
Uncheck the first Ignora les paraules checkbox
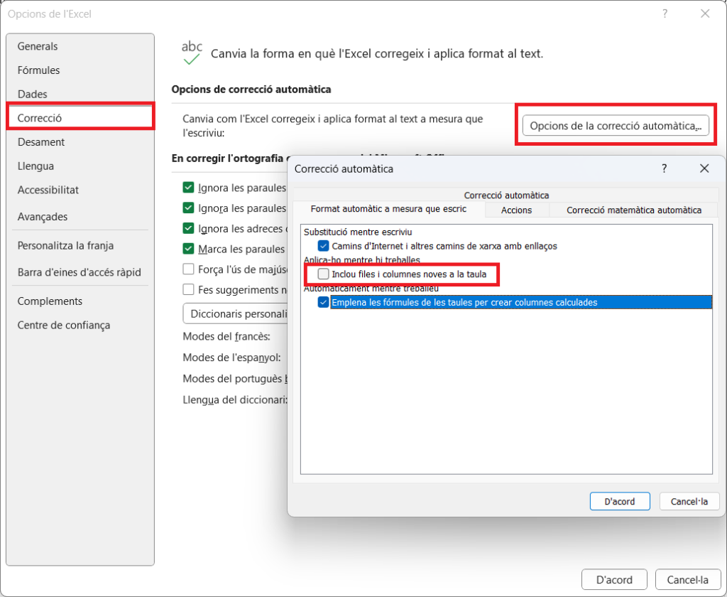(x=188, y=188)
